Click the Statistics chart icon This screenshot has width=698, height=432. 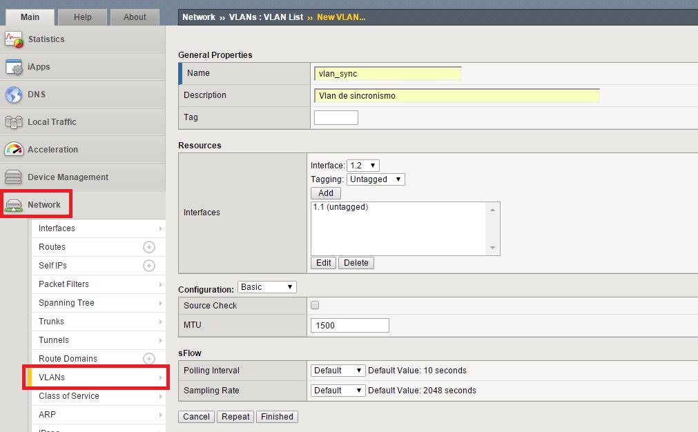point(14,39)
